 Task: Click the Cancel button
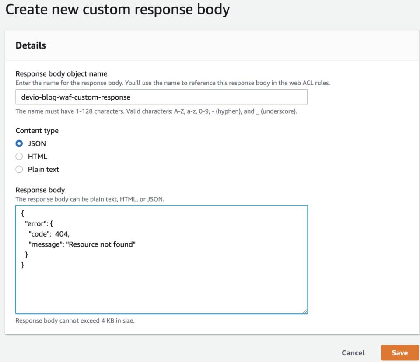click(x=353, y=352)
